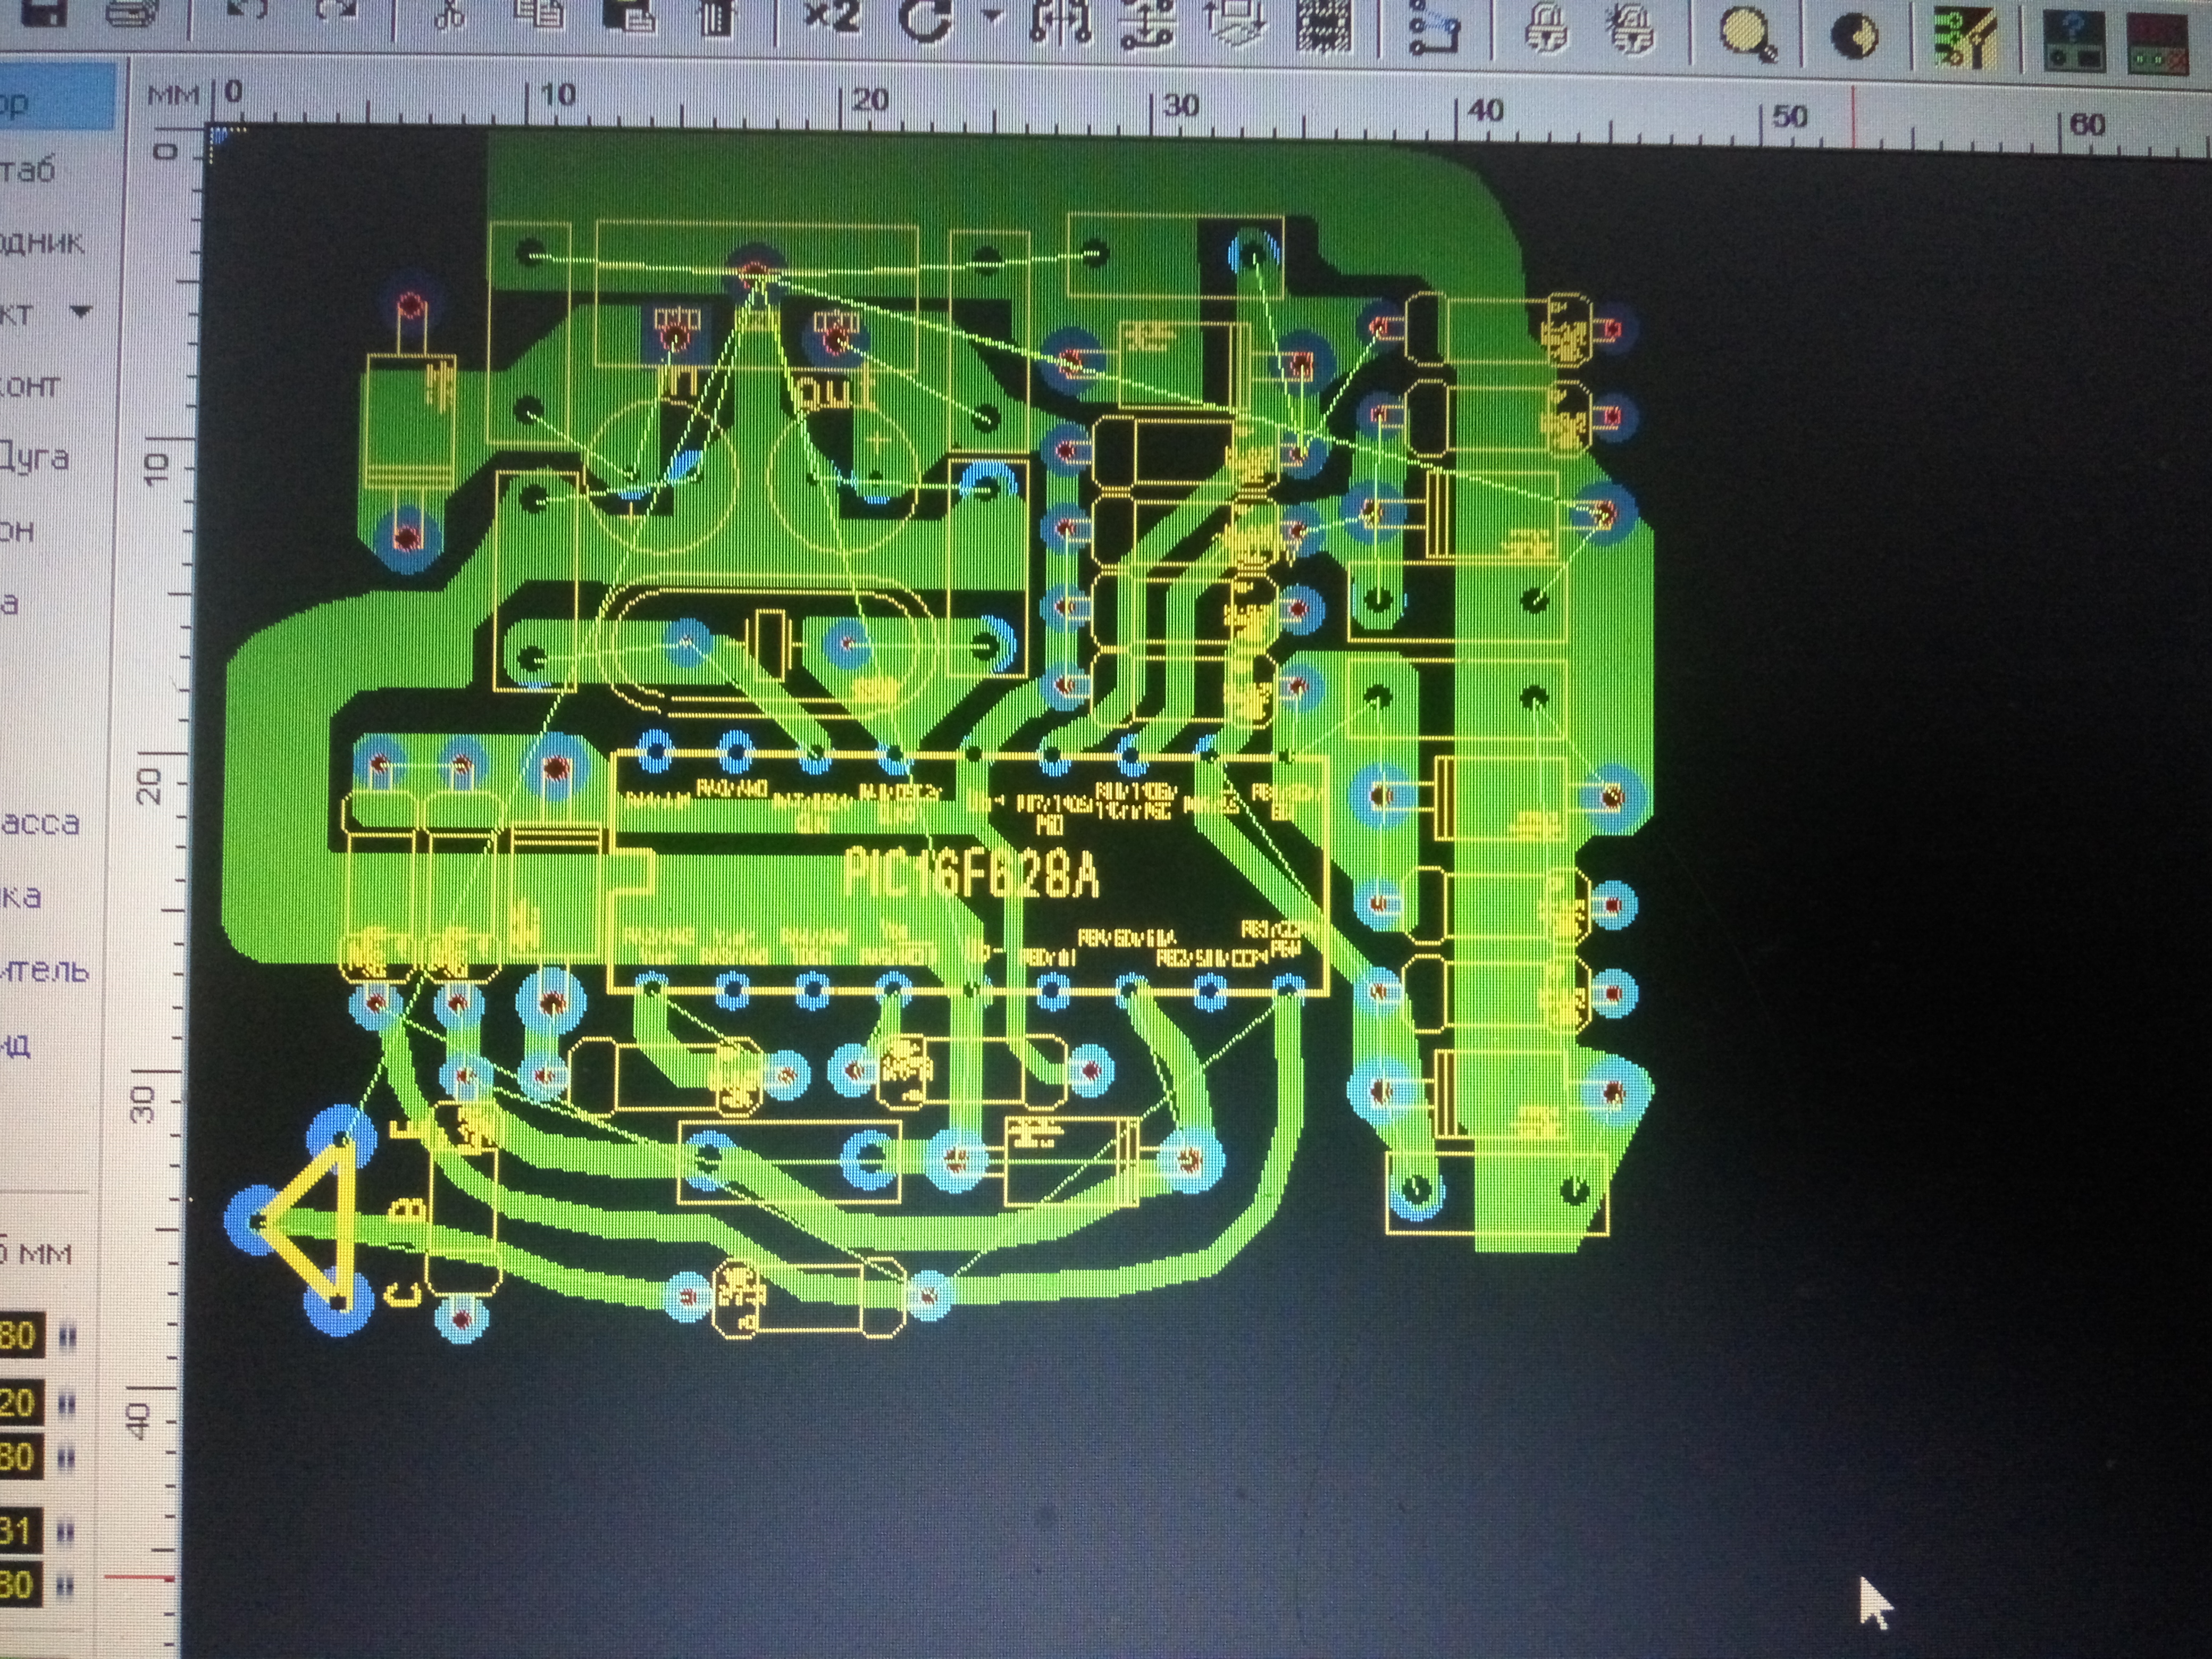Open the rotate angle dropdown arrow
This screenshot has height=1659, width=2212.
coord(991,16)
